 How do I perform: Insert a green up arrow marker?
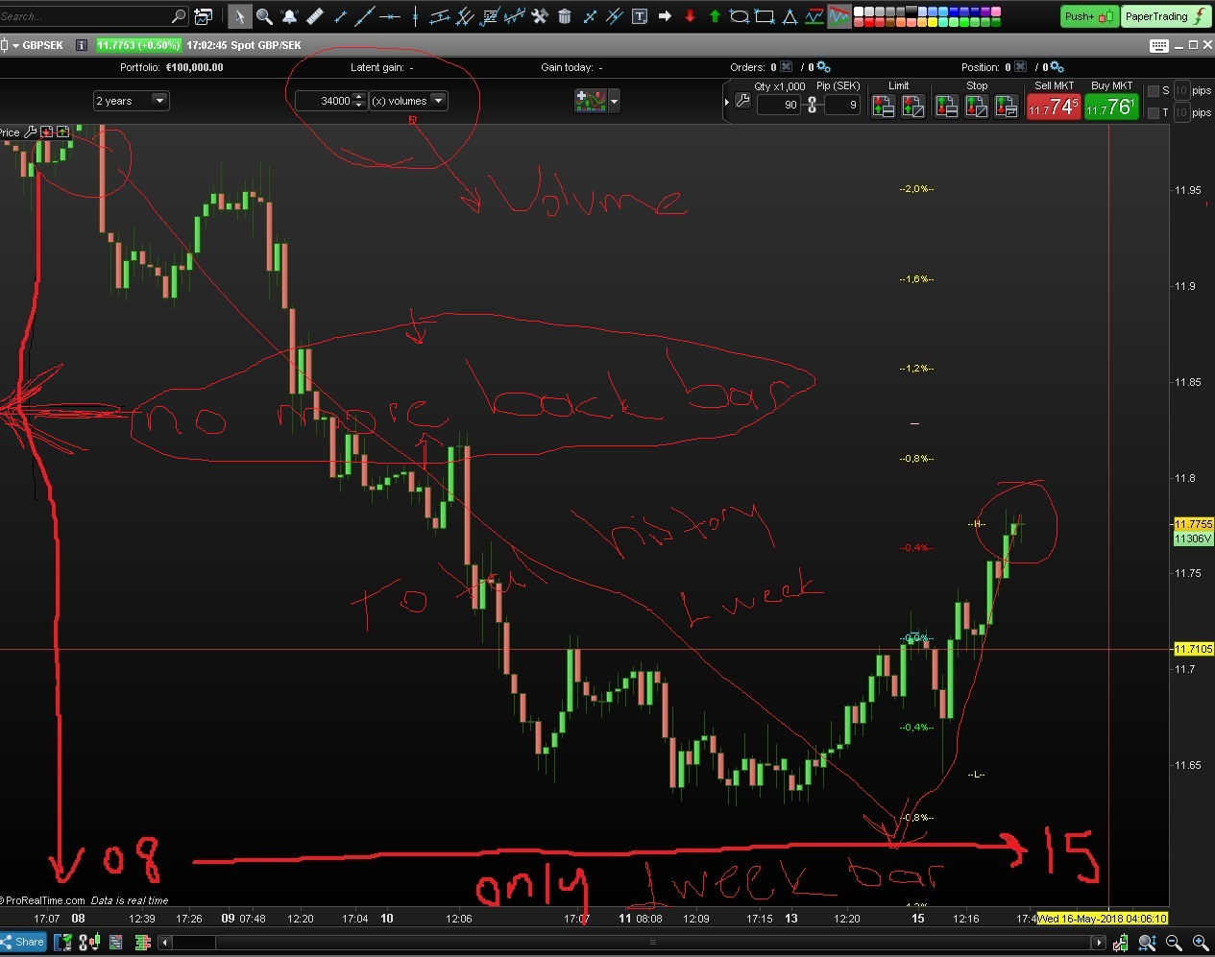[715, 16]
